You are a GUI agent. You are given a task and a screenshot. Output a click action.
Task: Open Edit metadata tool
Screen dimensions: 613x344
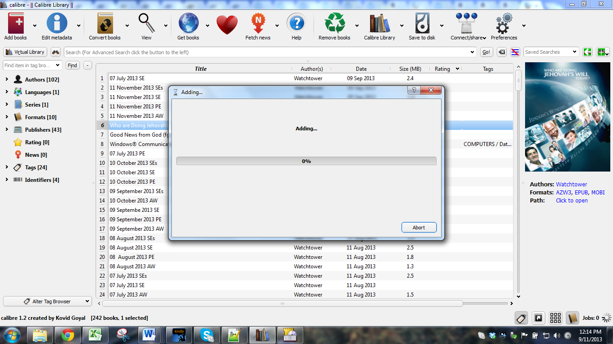(57, 23)
